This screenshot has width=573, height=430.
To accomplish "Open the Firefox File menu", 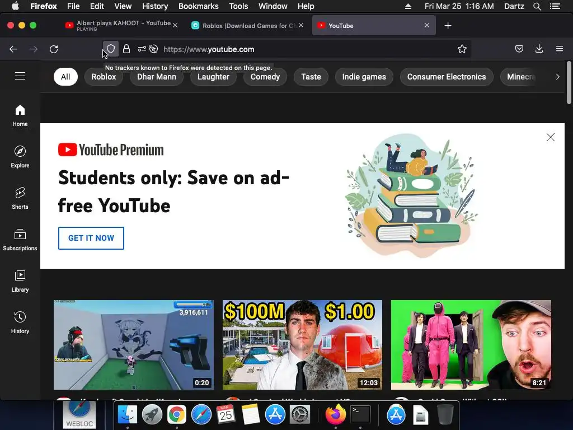I will tap(73, 6).
